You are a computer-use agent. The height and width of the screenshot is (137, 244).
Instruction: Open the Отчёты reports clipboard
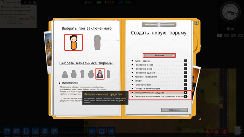tap(238, 131)
